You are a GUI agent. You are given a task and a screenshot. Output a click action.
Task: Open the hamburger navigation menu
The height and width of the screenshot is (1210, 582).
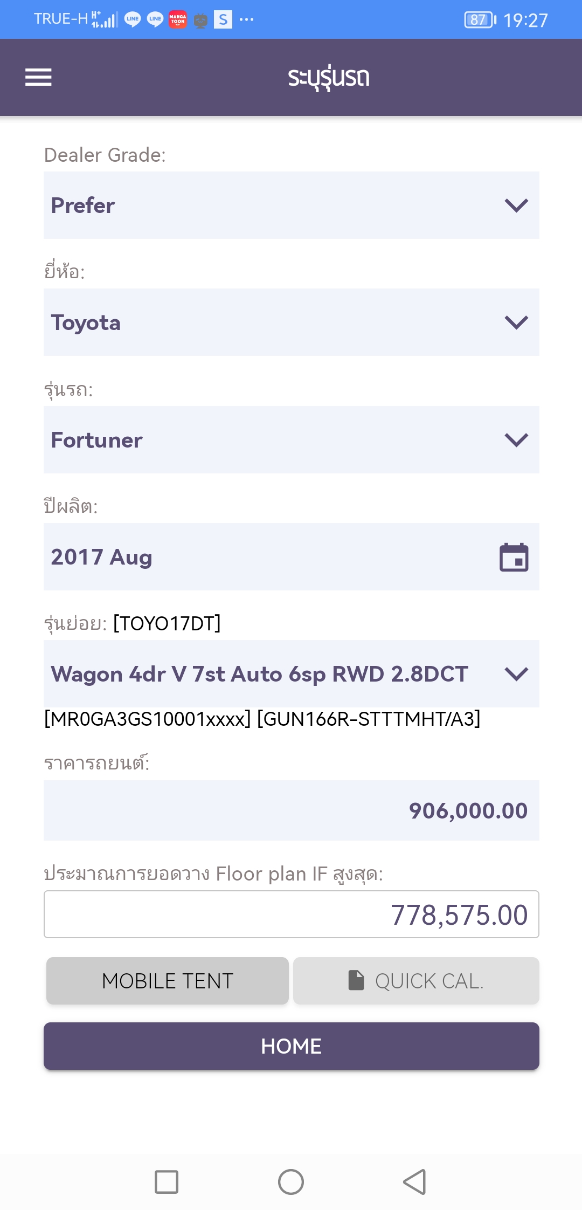38,77
